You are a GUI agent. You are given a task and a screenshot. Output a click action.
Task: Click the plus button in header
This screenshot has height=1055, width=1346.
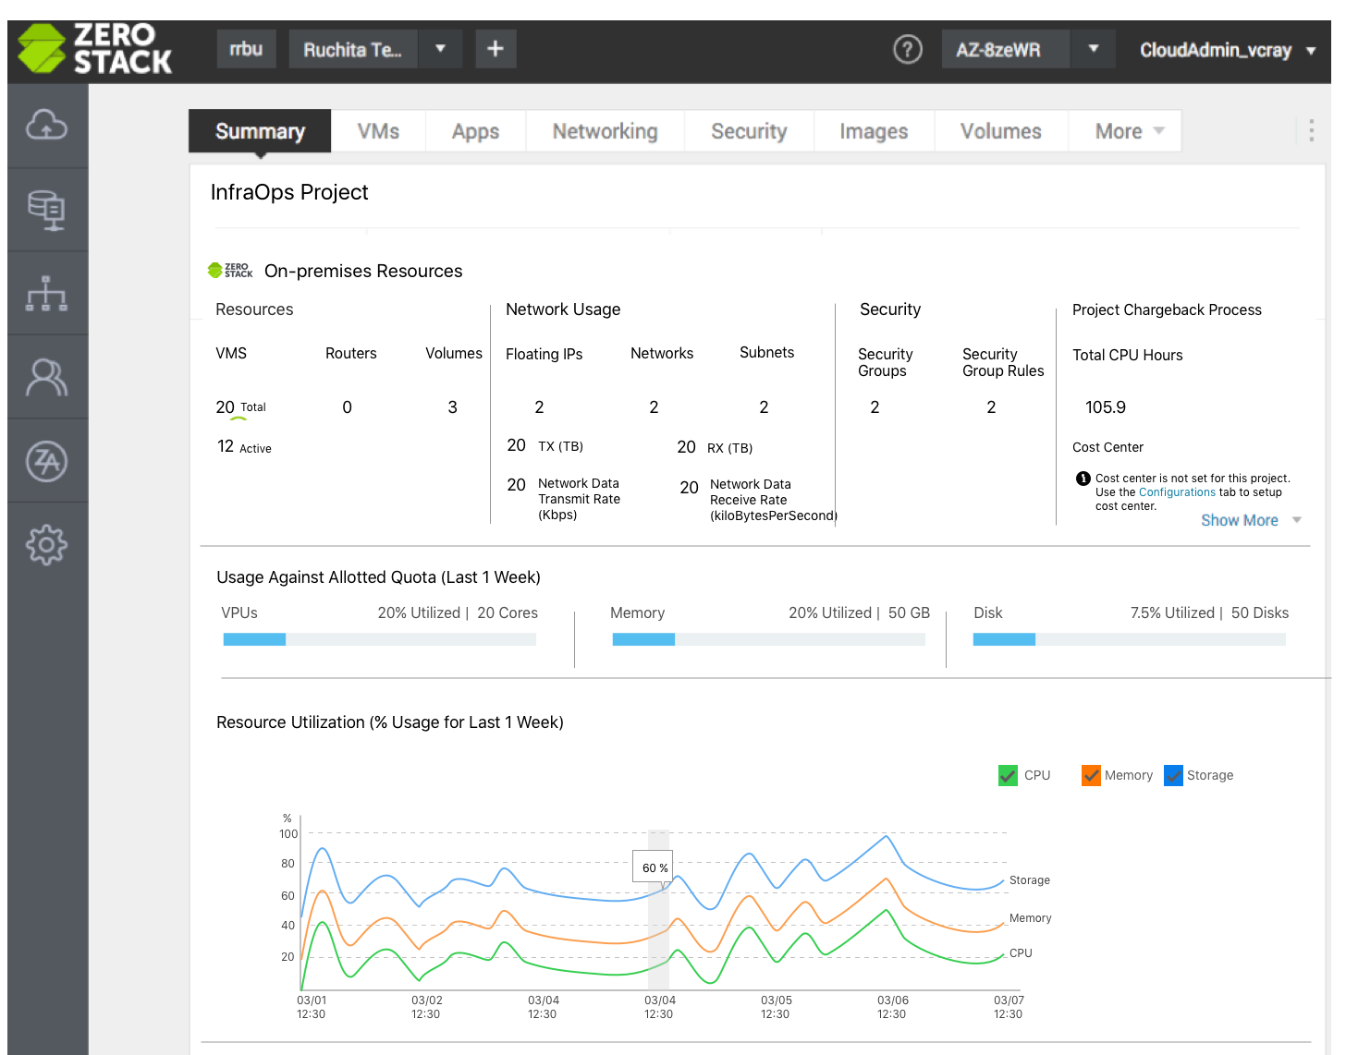point(496,48)
